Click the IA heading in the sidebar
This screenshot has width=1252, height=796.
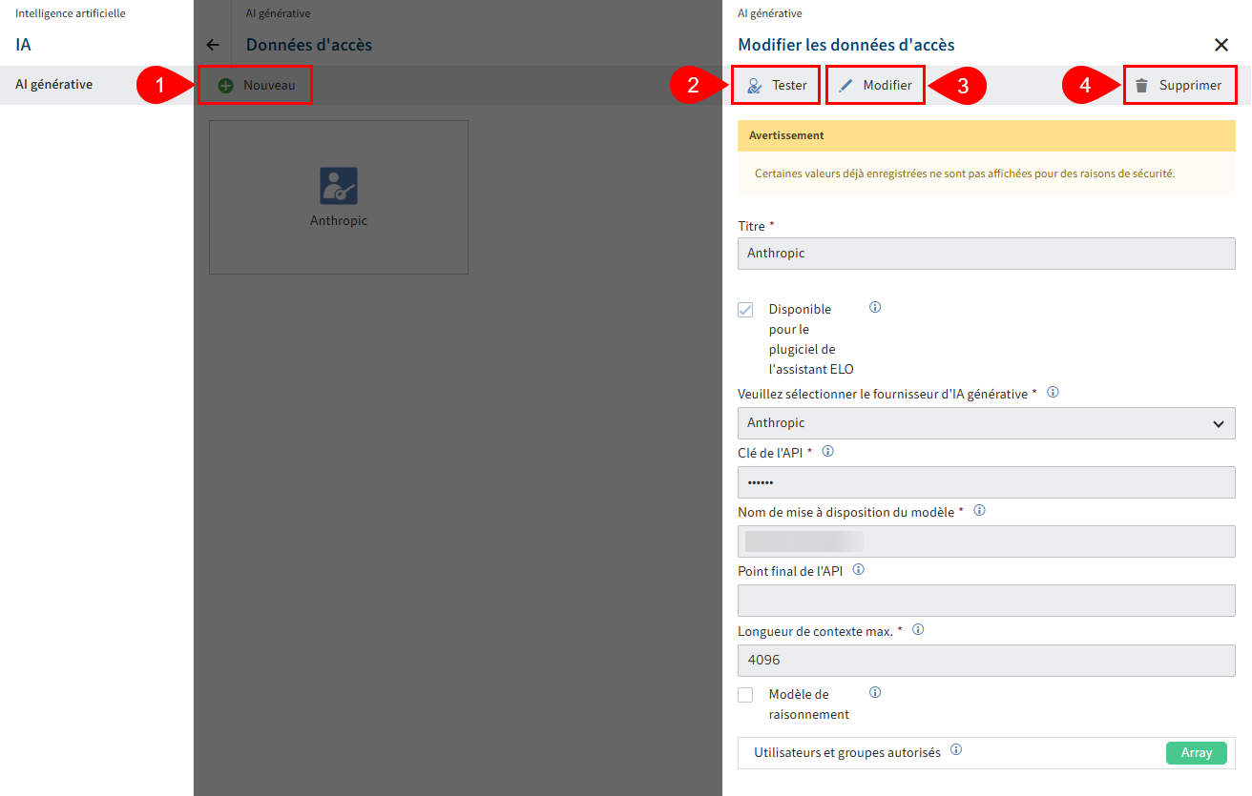click(x=23, y=45)
